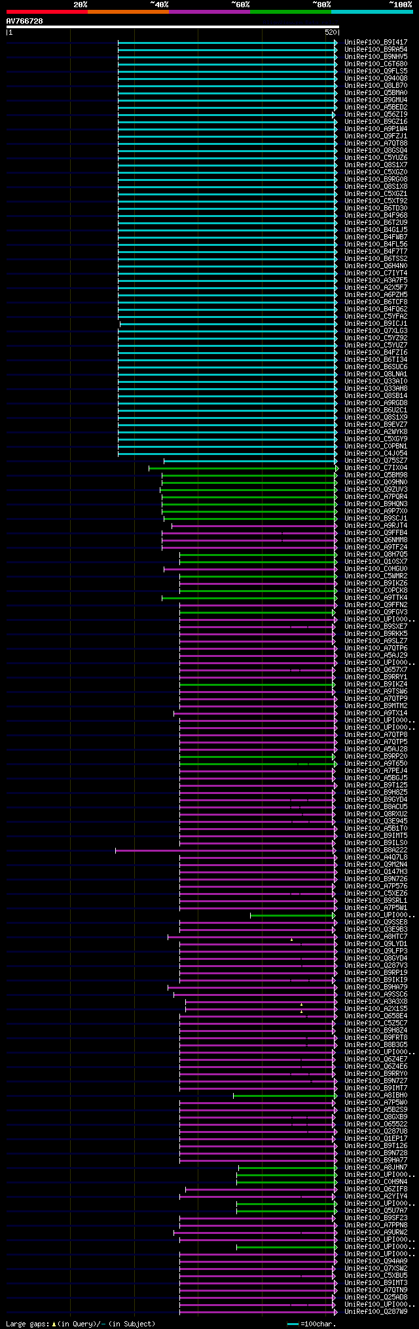
Task: Select hit label UniRef100_A3A3X8
Action: pyautogui.click(x=376, y=1001)
